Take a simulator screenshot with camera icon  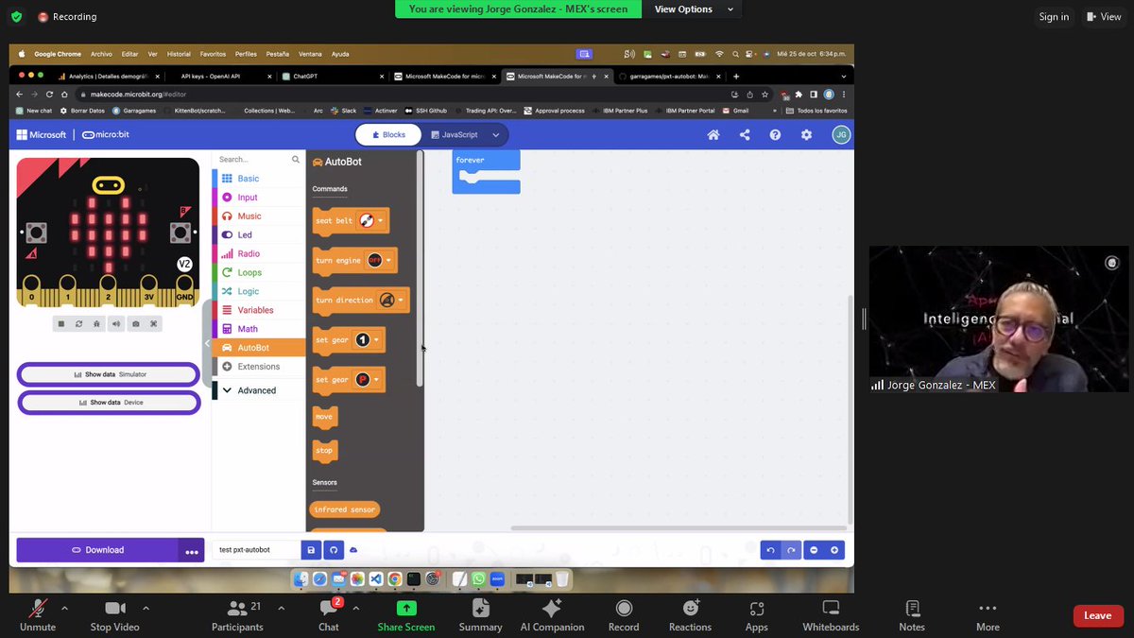[136, 324]
